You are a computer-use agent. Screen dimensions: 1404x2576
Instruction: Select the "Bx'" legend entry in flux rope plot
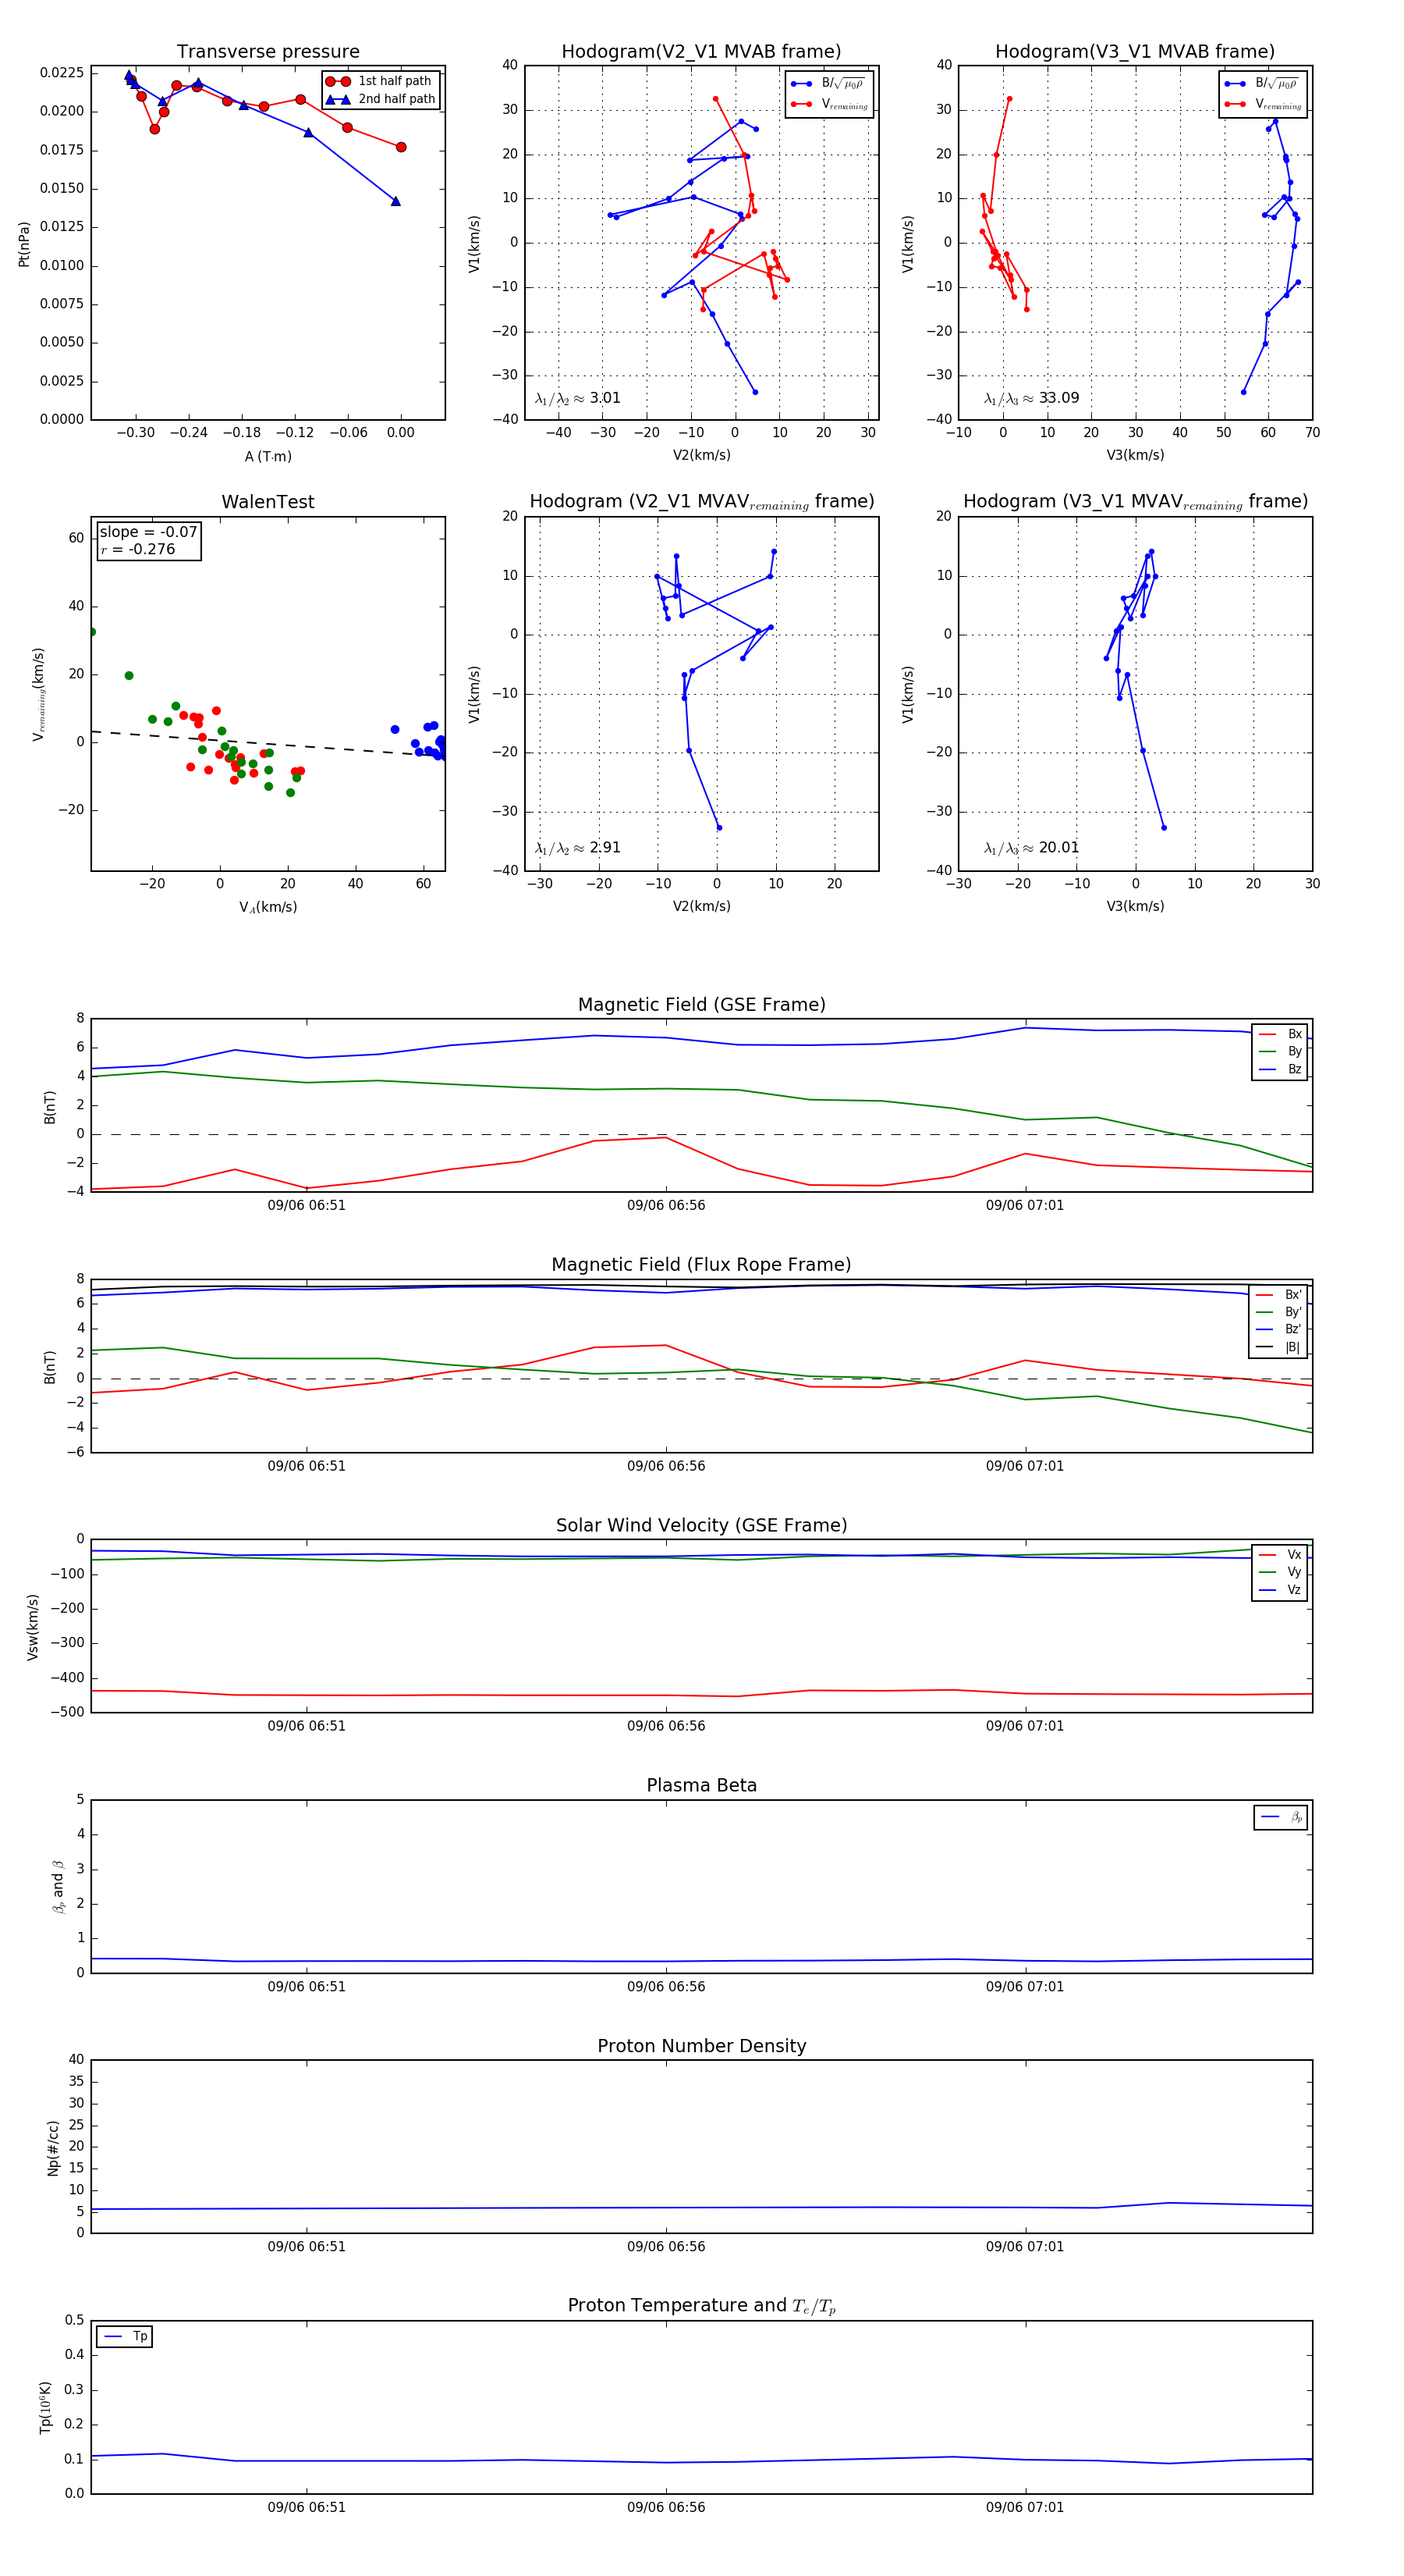(x=1280, y=1294)
